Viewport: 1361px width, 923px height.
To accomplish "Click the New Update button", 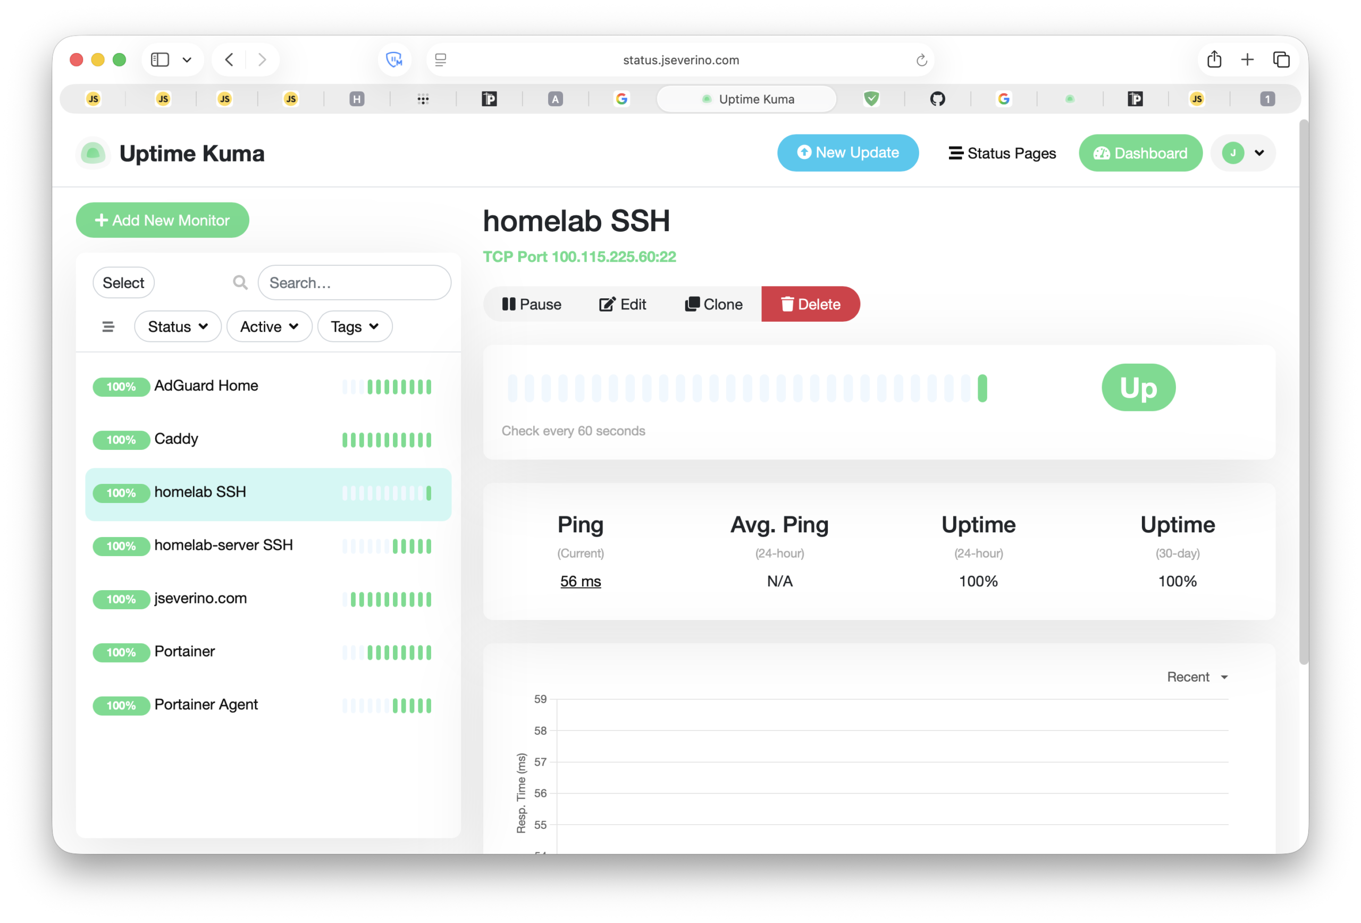I will [x=847, y=153].
